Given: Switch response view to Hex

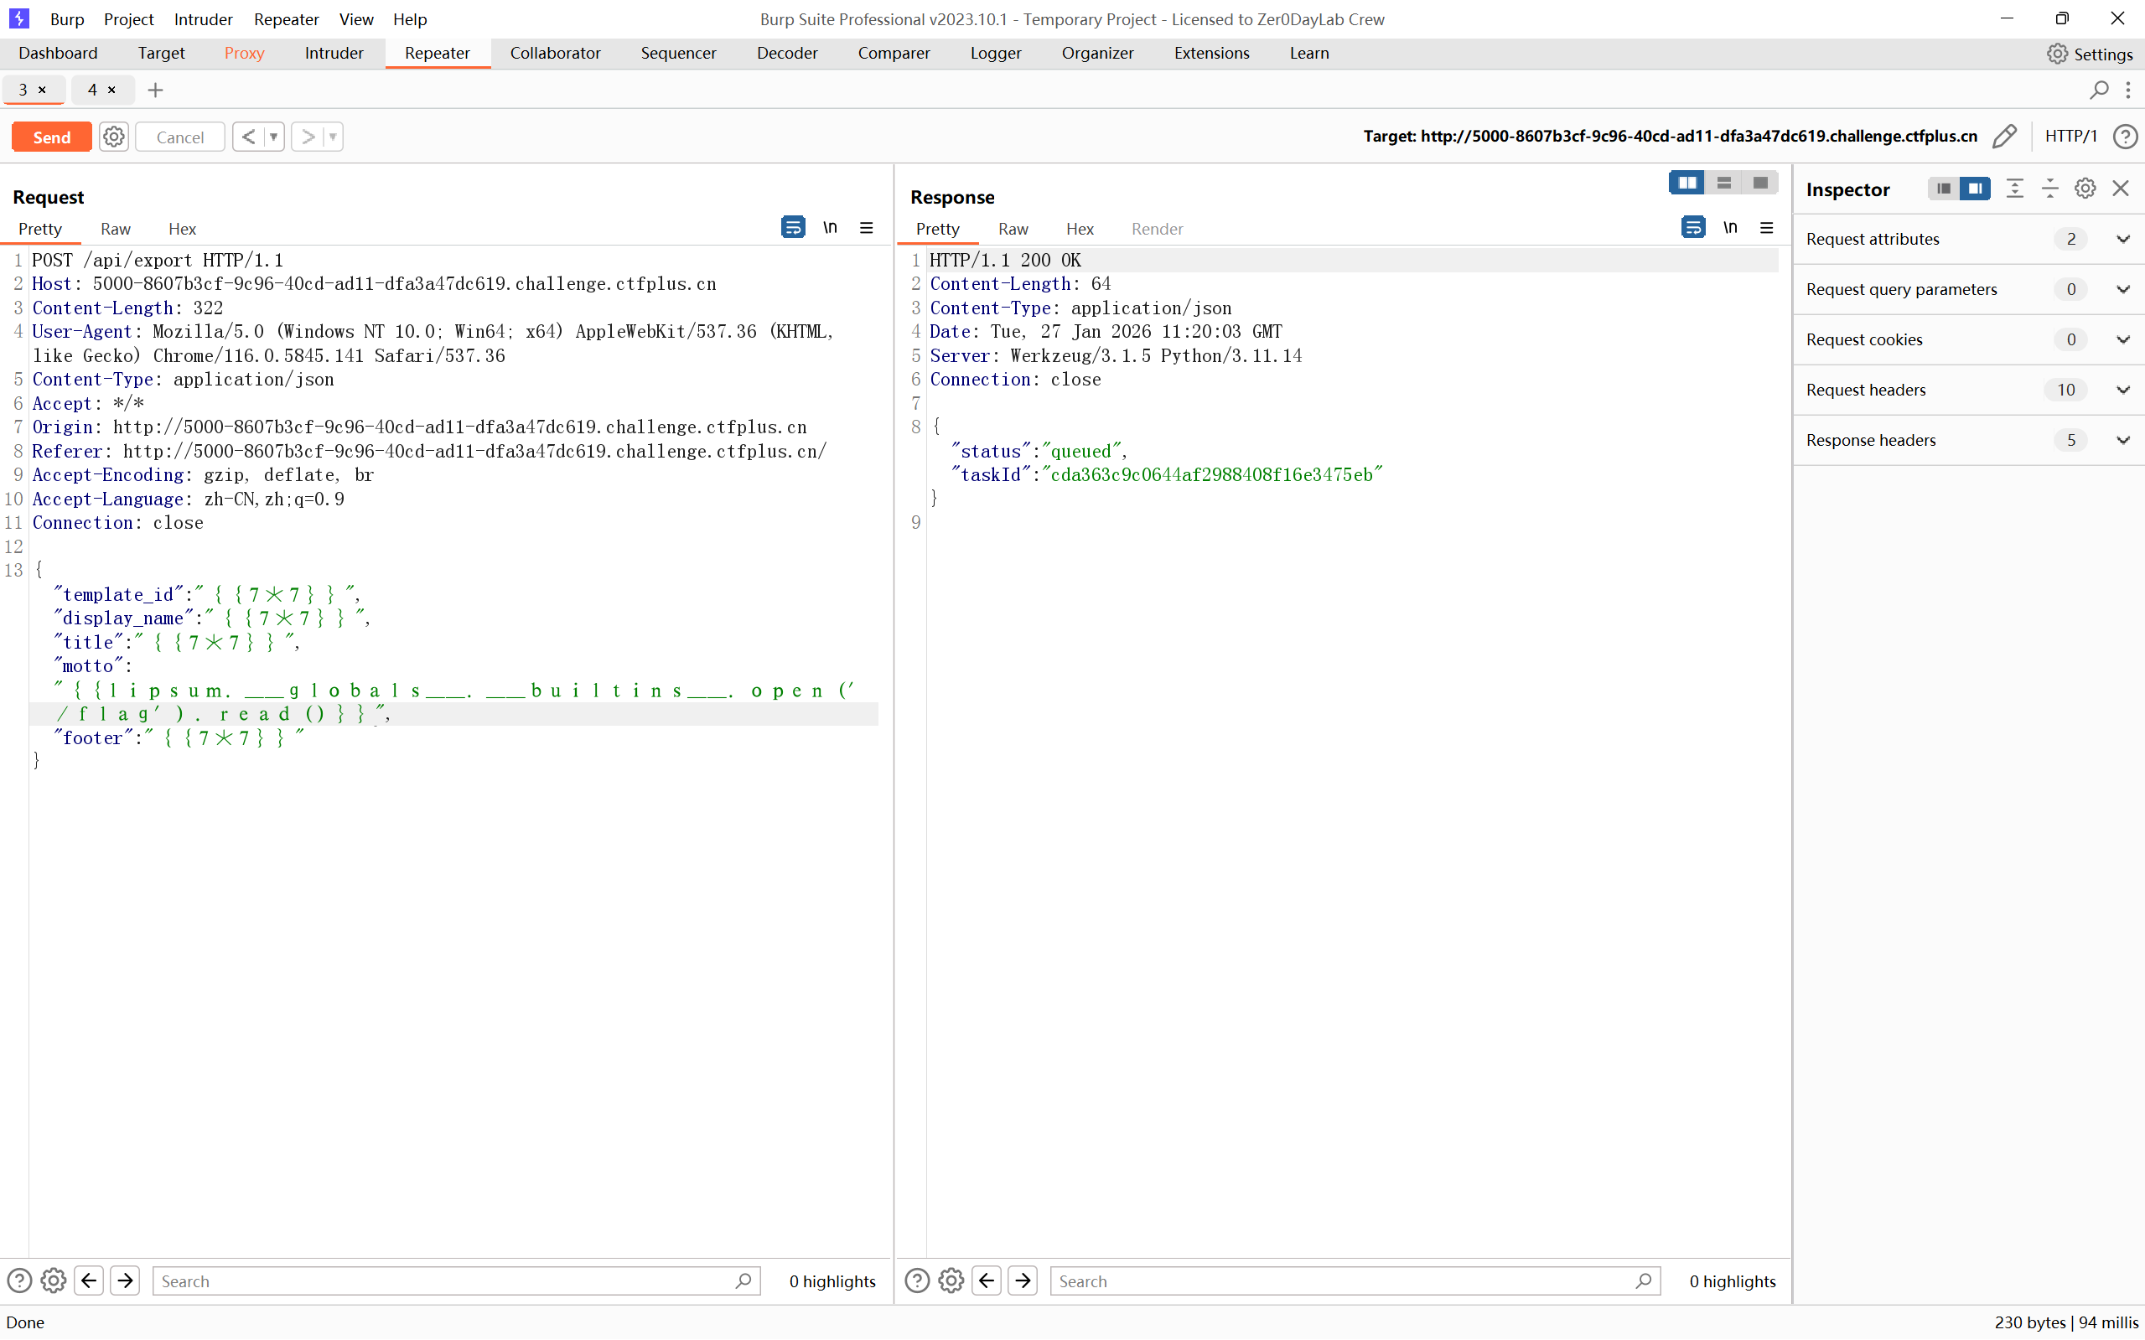Looking at the screenshot, I should [x=1080, y=229].
